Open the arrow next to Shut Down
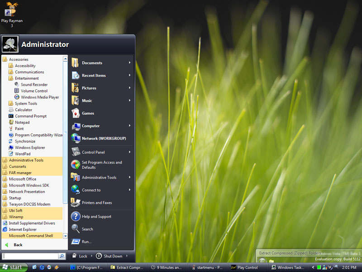362x272 pixels. (x=127, y=256)
